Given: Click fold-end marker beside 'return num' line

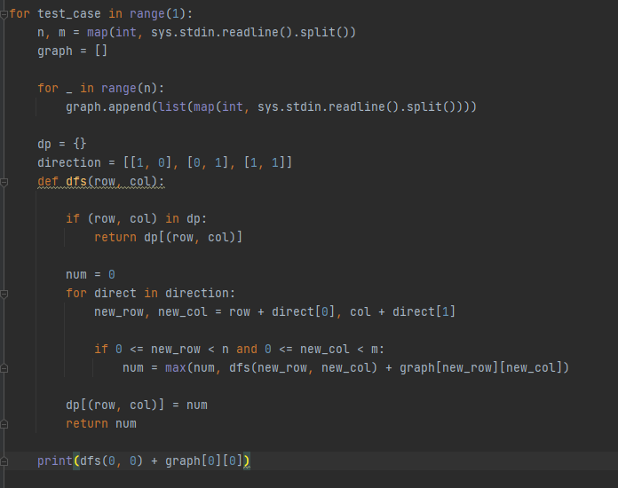Looking at the screenshot, I should pyautogui.click(x=4, y=425).
